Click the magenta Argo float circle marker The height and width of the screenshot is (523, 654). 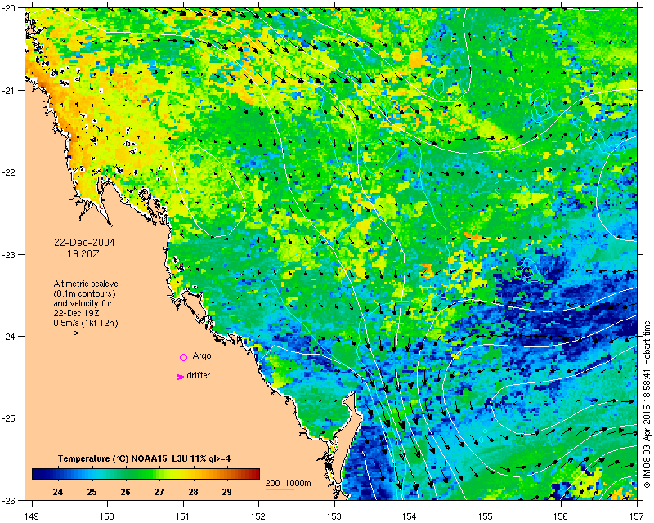click(x=183, y=357)
